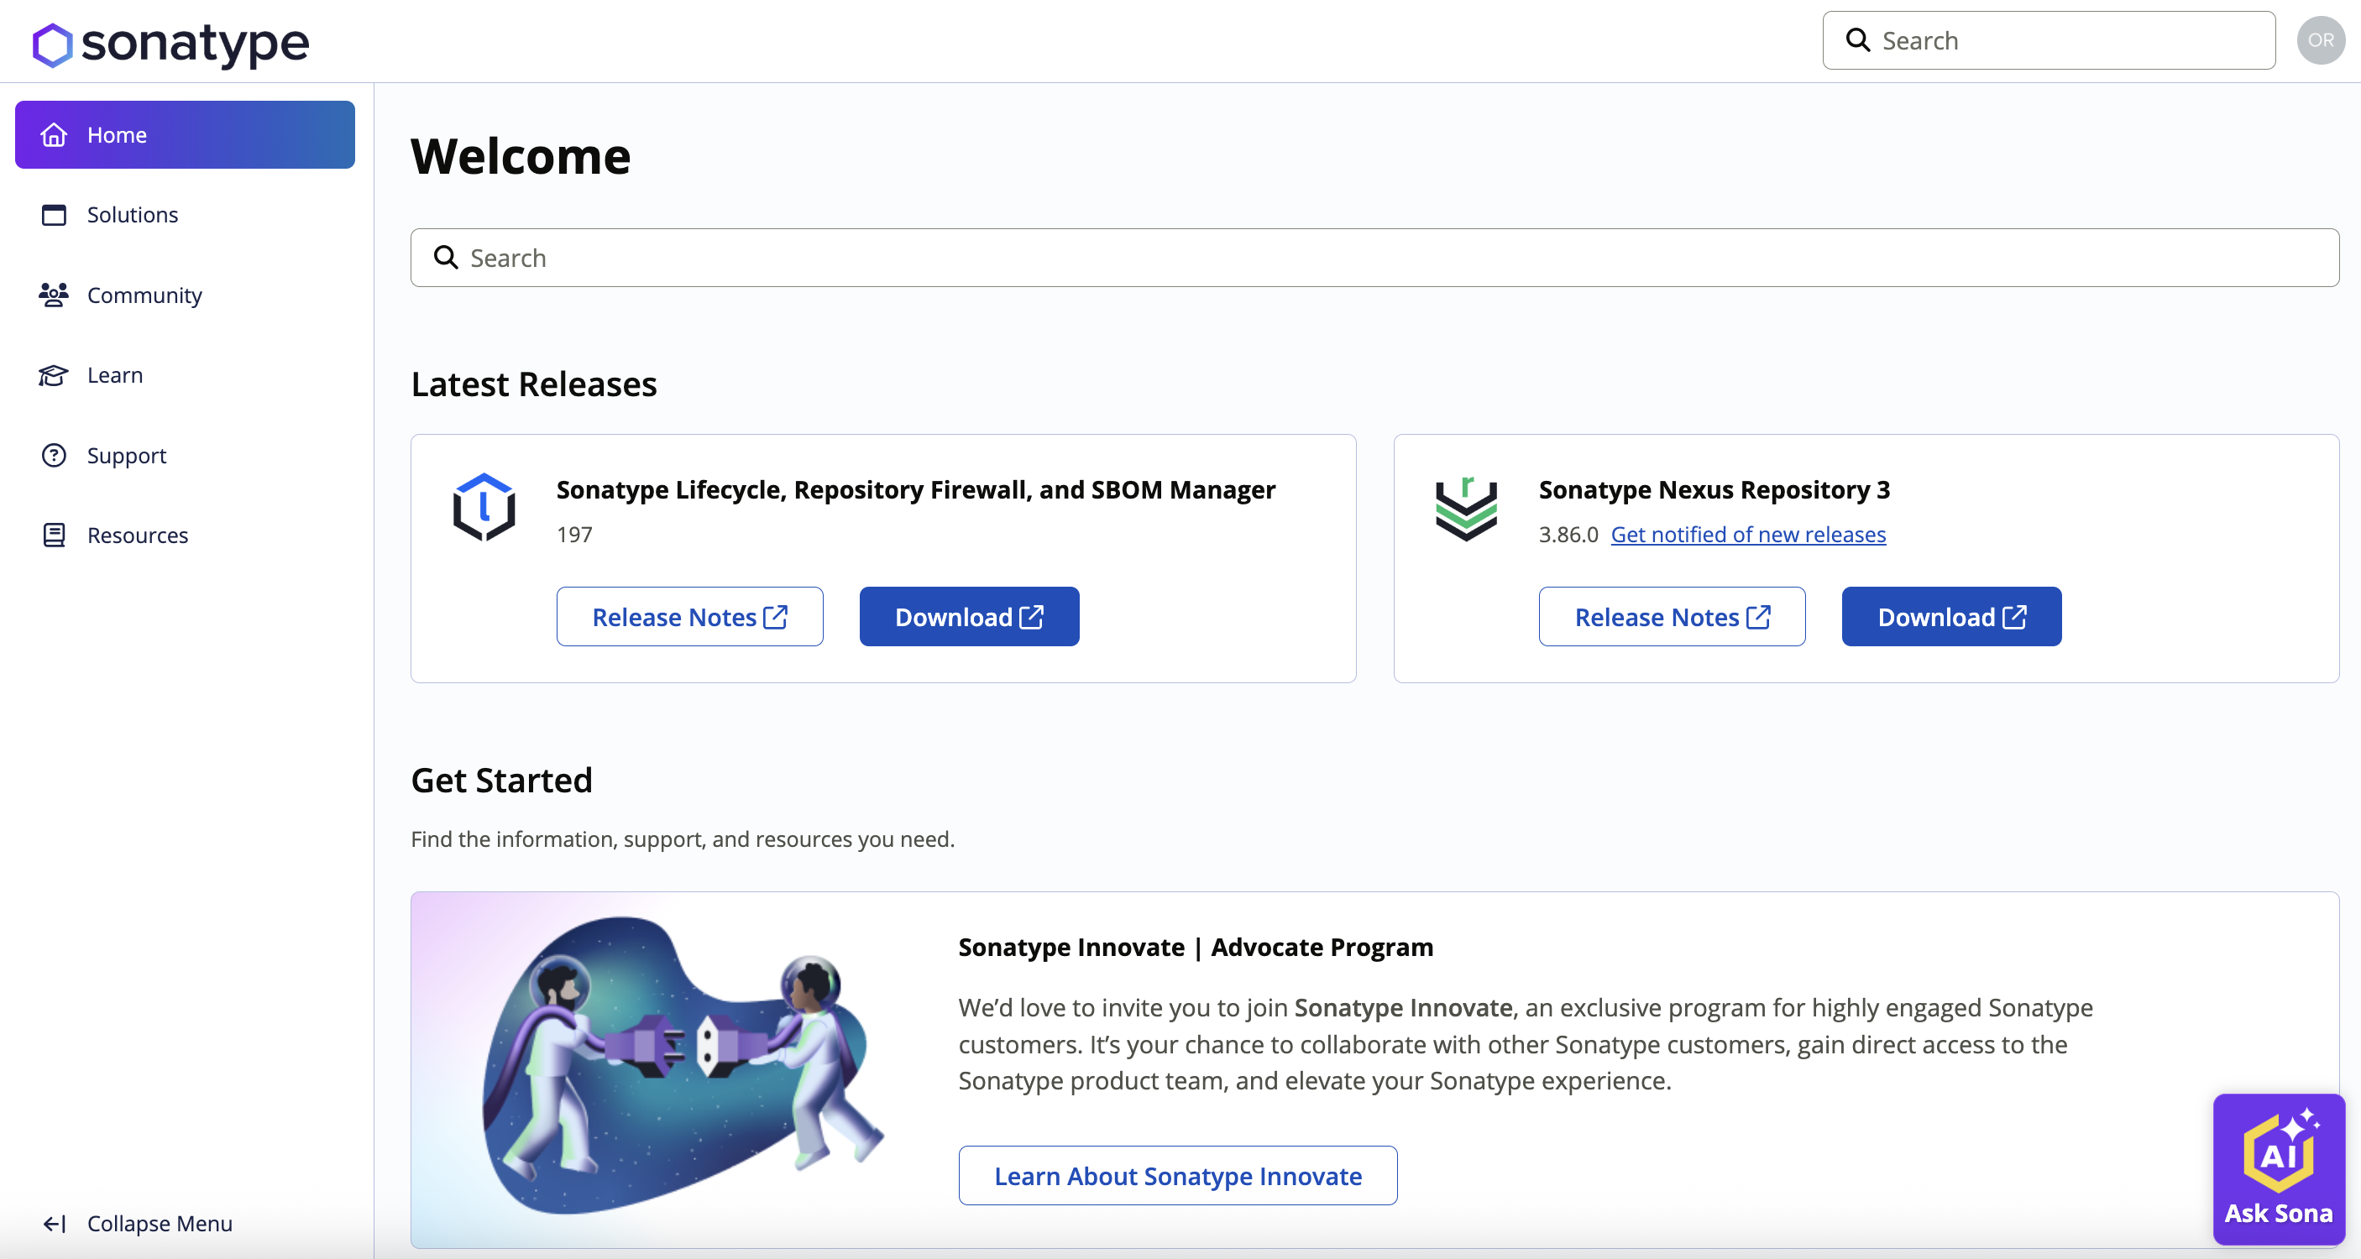
Task: Click the Community people icon
Action: click(53, 295)
